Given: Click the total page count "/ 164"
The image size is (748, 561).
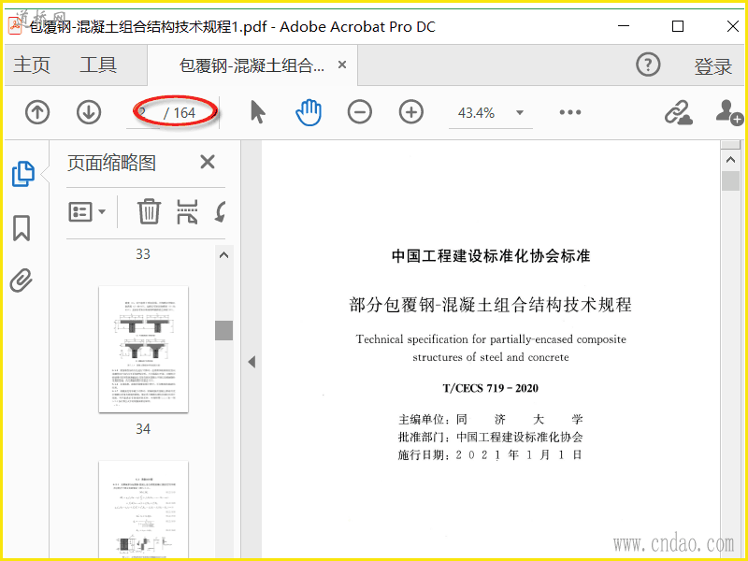Looking at the screenshot, I should pos(180,113).
